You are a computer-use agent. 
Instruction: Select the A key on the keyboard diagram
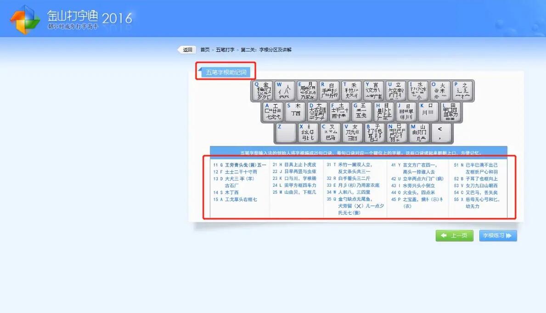point(273,112)
